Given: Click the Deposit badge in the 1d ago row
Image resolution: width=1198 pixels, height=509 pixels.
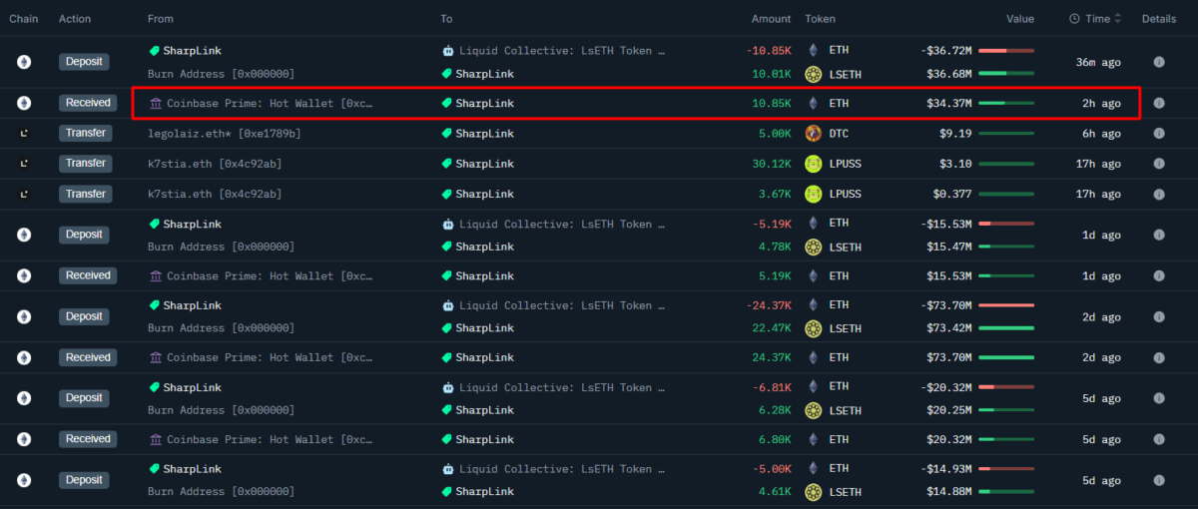Looking at the screenshot, I should pos(84,235).
